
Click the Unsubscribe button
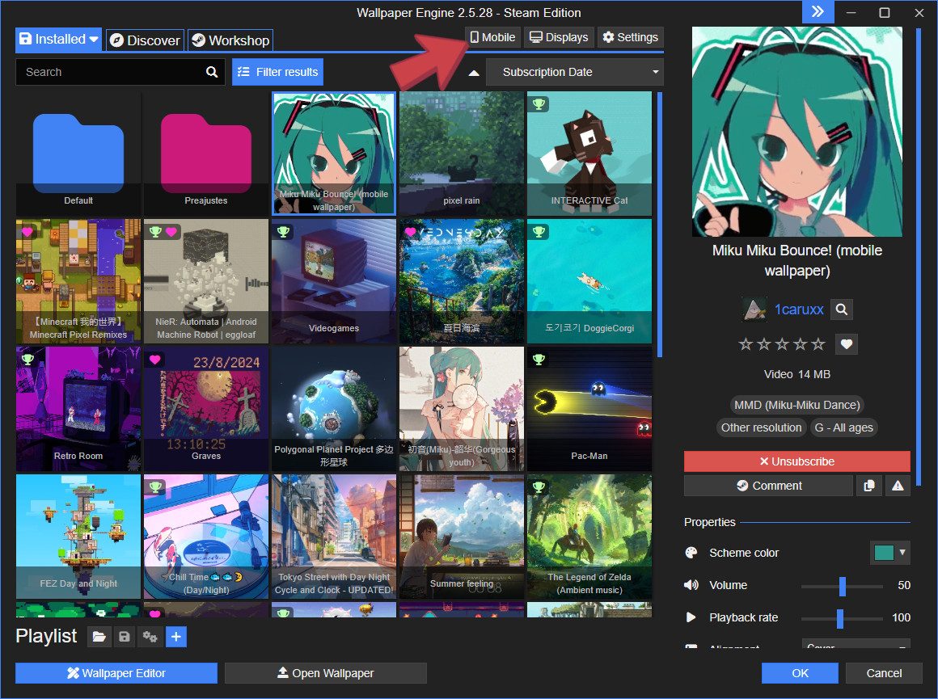click(796, 461)
